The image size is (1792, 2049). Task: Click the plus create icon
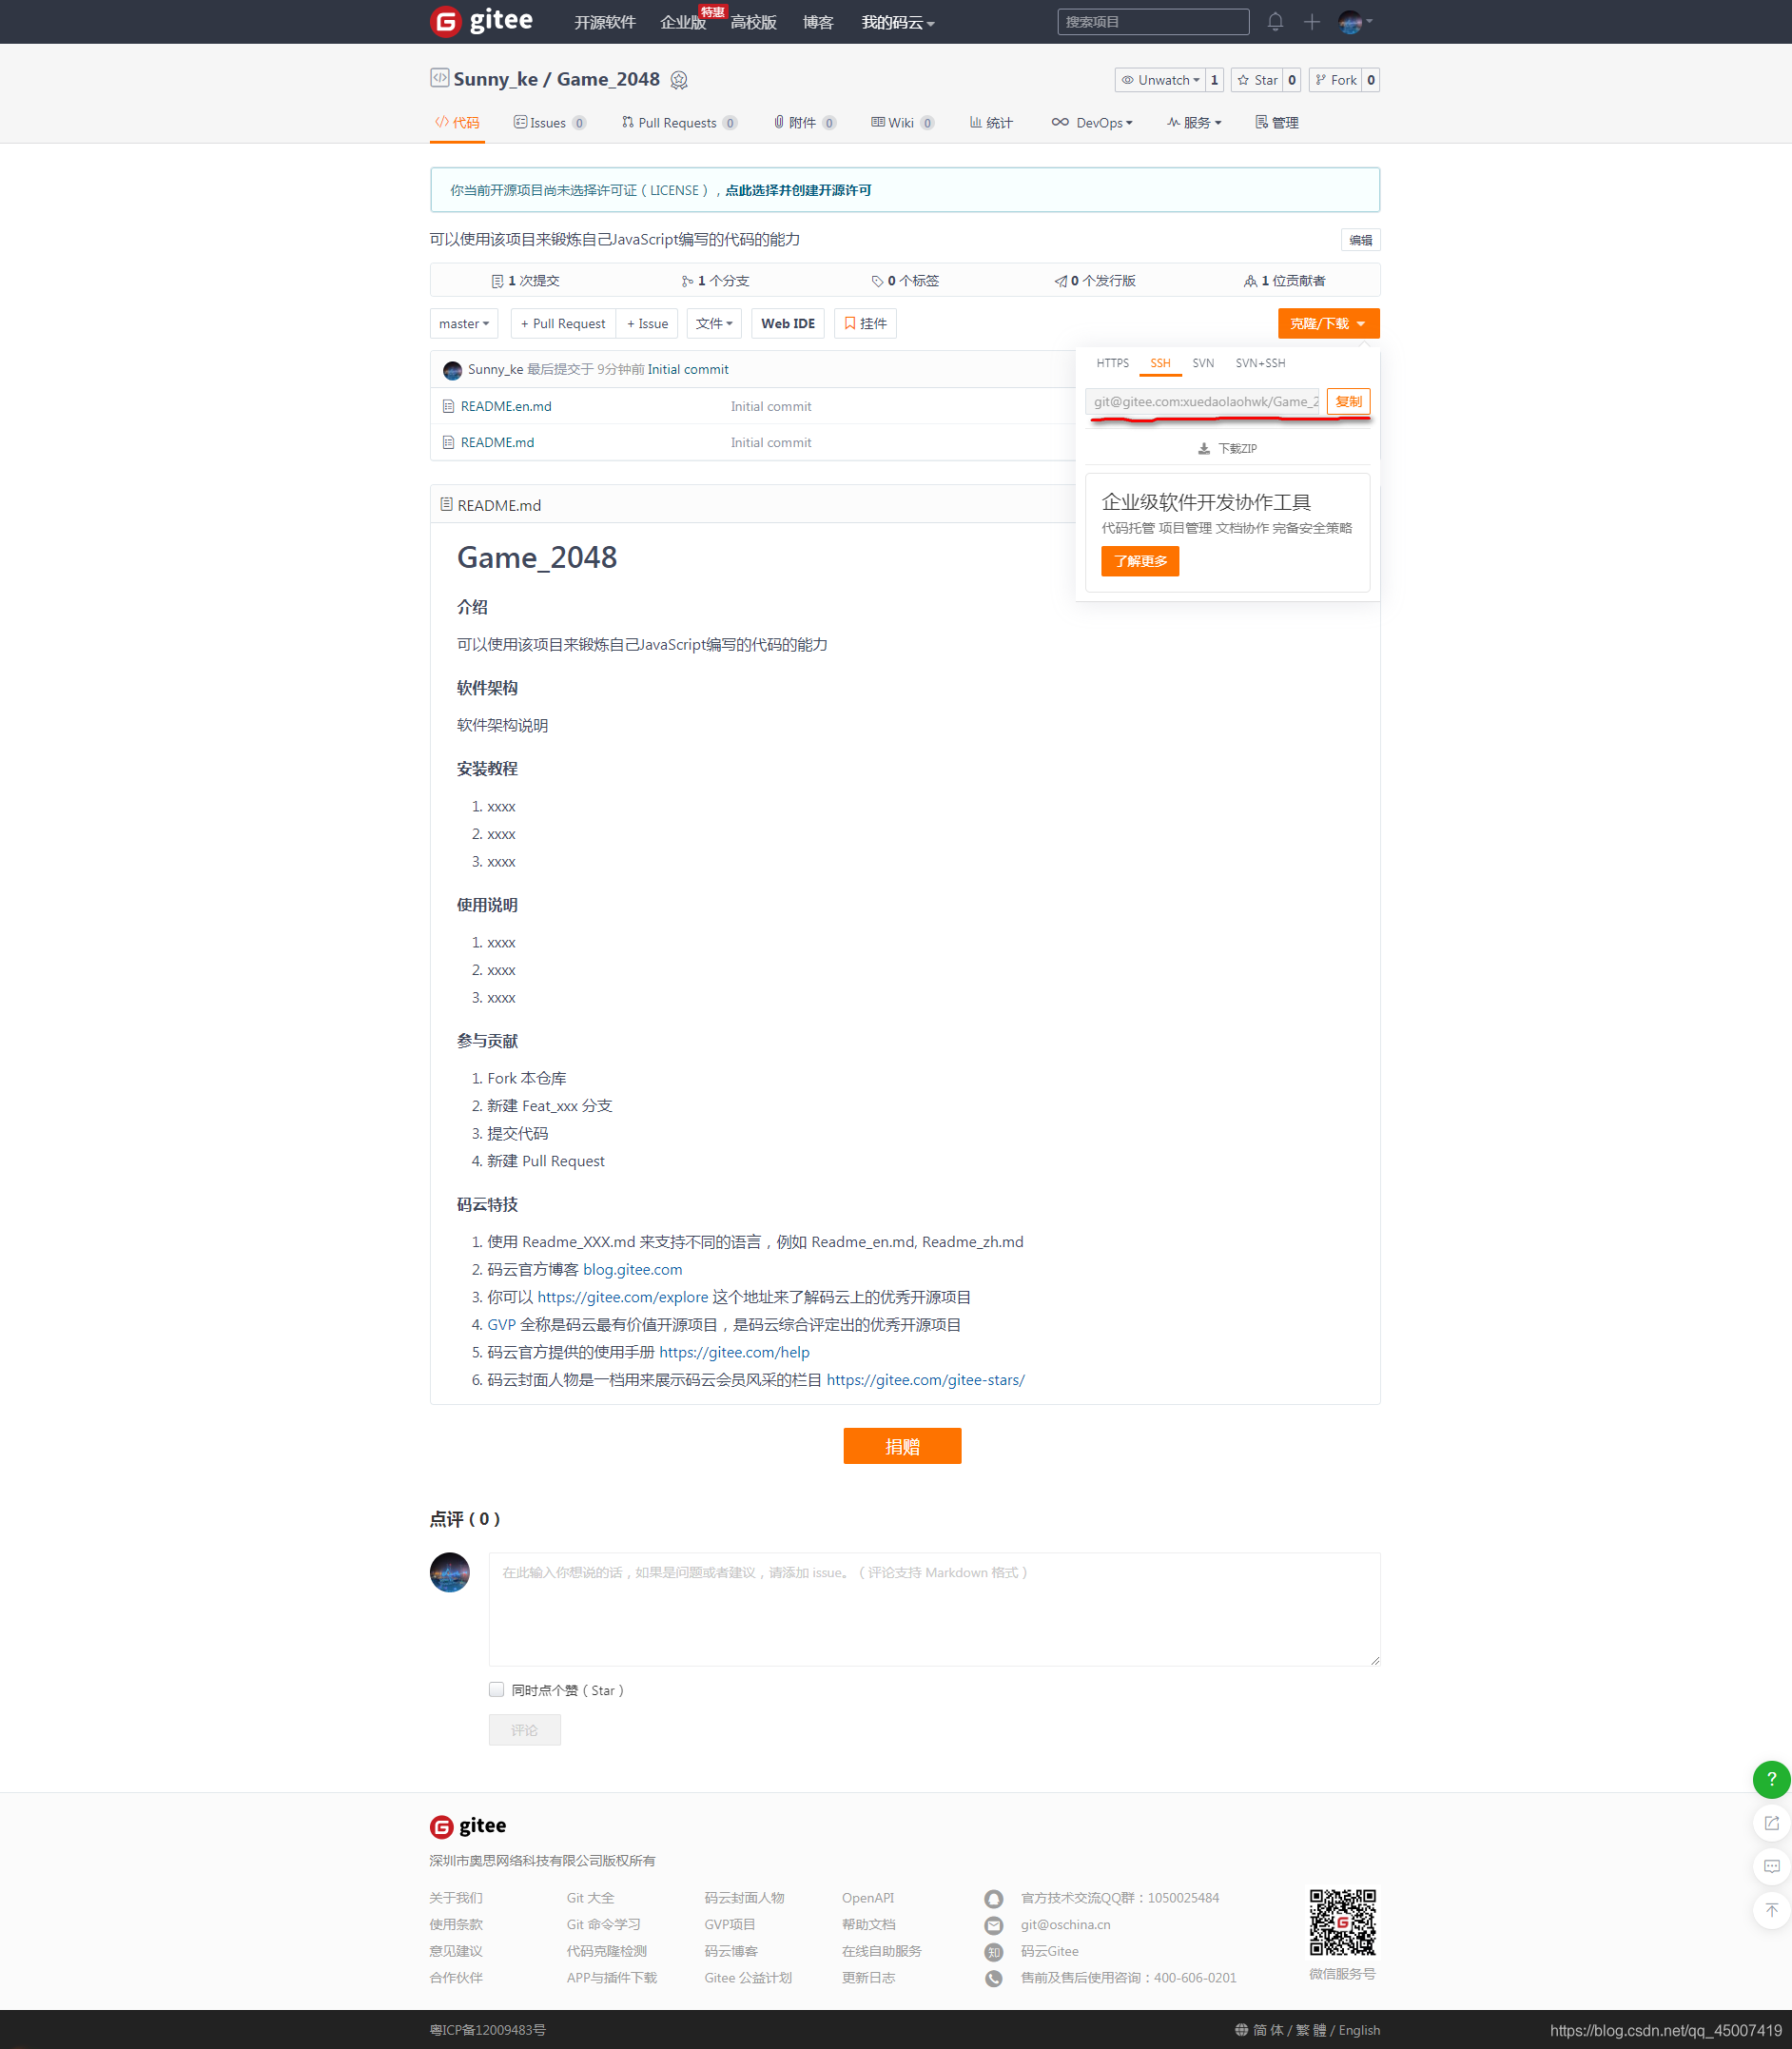coord(1312,21)
